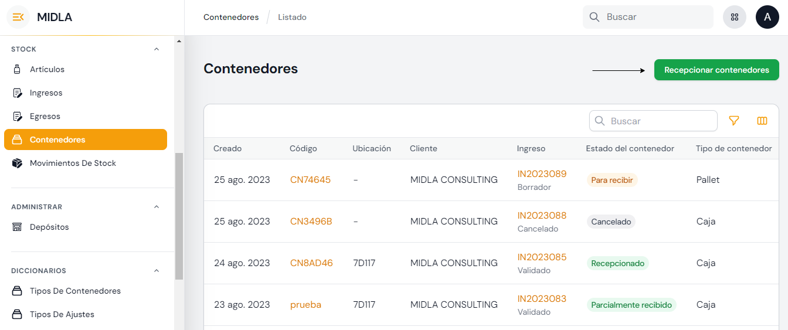Open ingreso IN2023085 link
This screenshot has width=788, height=330.
[542, 257]
